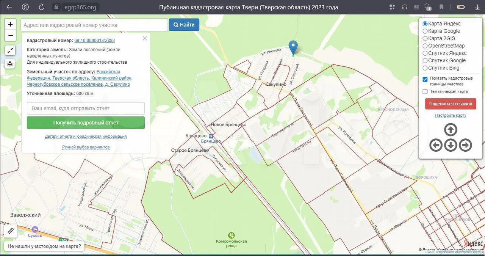This screenshot has height=256, width=485.
Task: Toggle fullscreen map with the expand icon
Action: click(x=10, y=50)
